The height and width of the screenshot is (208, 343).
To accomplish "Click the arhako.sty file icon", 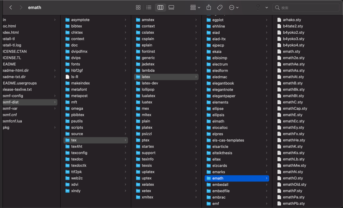I will click(x=279, y=20).
